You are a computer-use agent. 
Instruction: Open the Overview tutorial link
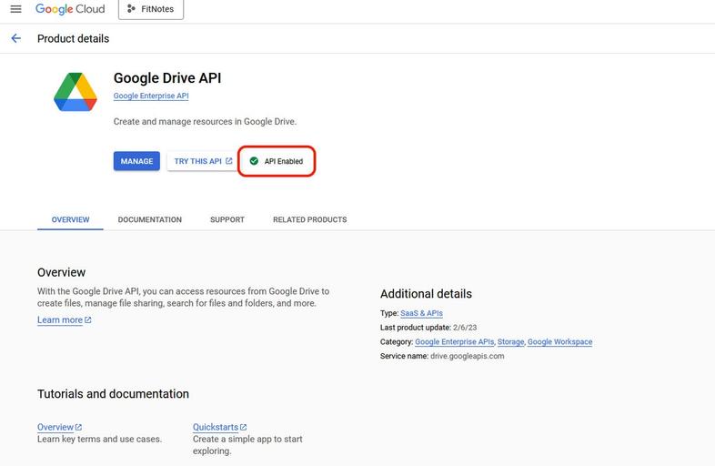59,427
